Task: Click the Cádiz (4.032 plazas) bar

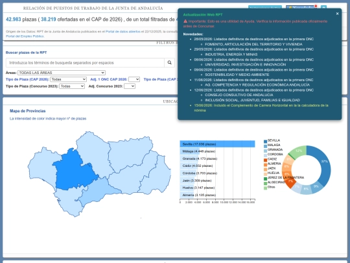Action: (x=189, y=166)
